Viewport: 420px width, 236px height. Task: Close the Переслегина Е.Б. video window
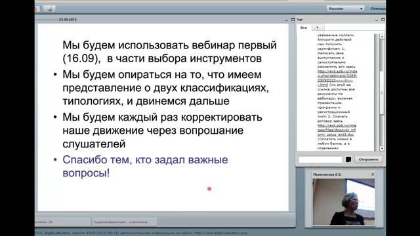(x=373, y=174)
